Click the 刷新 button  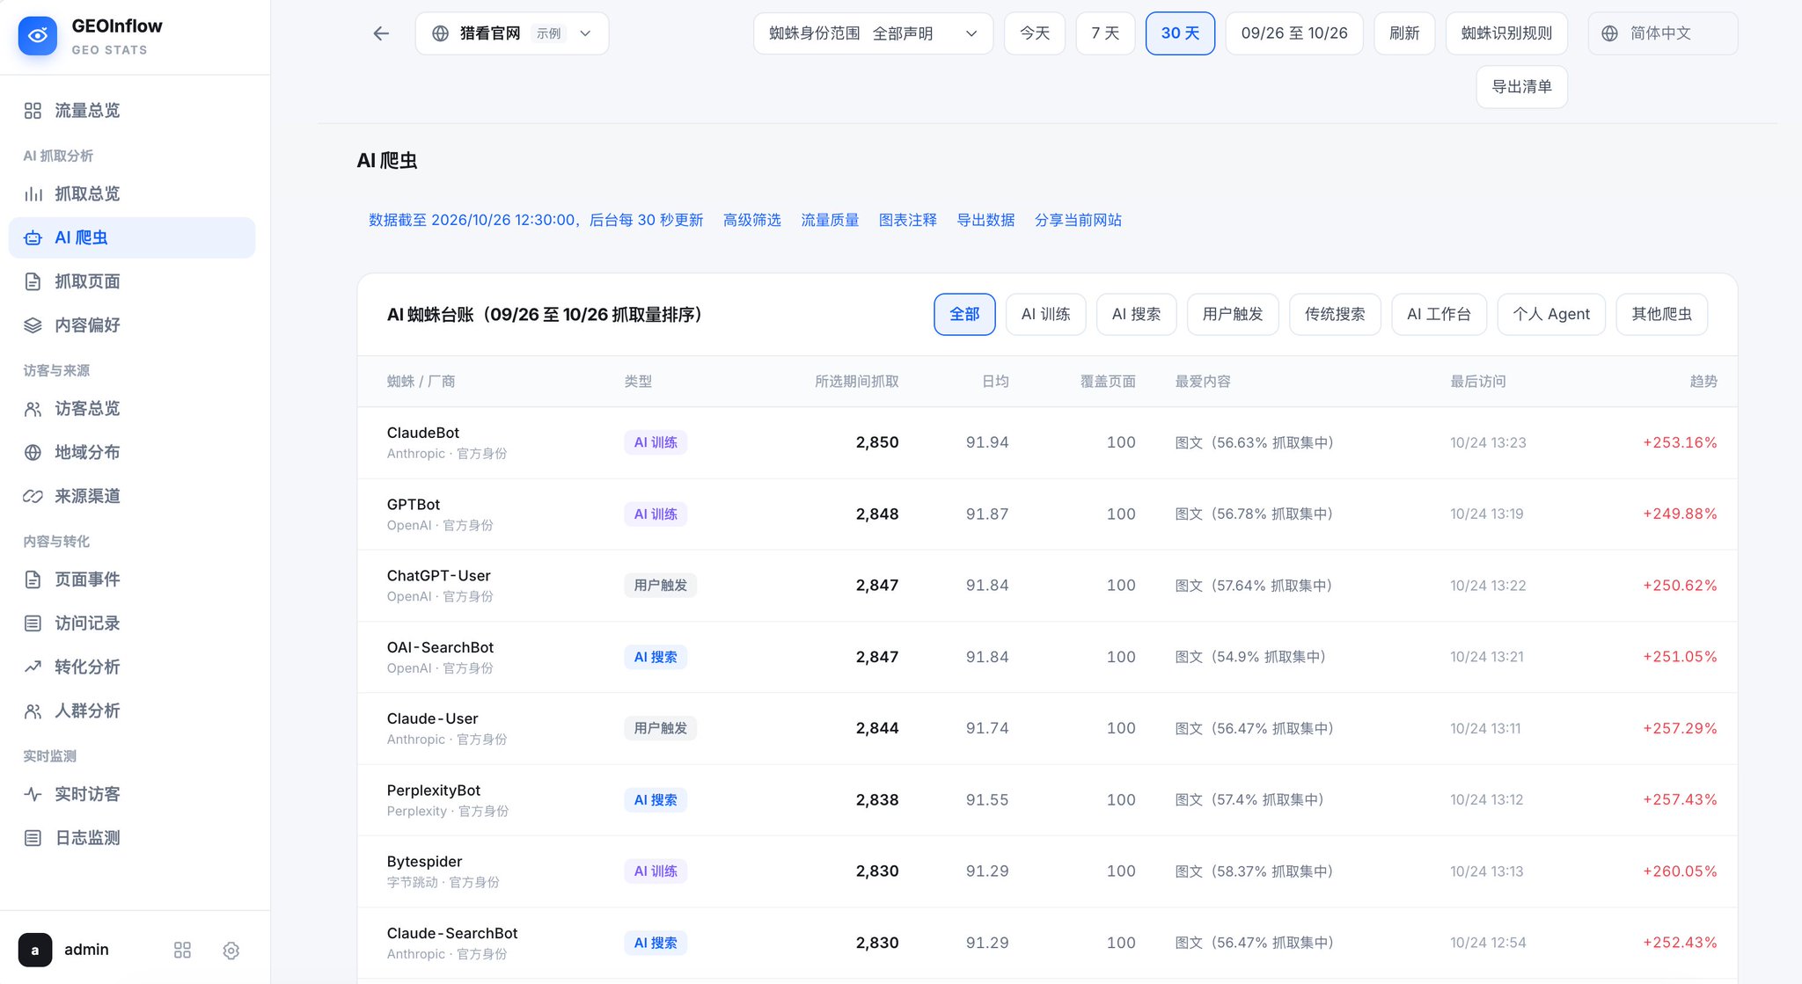(1404, 33)
